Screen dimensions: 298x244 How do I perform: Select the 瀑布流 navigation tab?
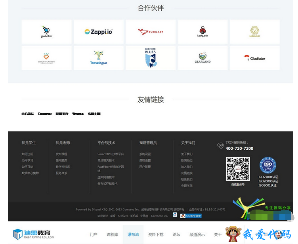coord(133,234)
